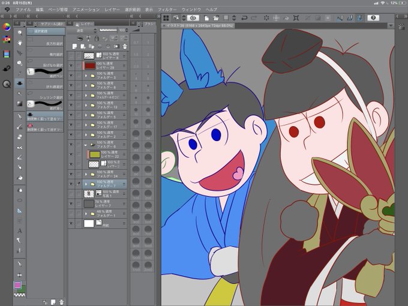This screenshot has height=306, width=408.
Task: Select the ruler triangle tool
Action: tap(20, 211)
